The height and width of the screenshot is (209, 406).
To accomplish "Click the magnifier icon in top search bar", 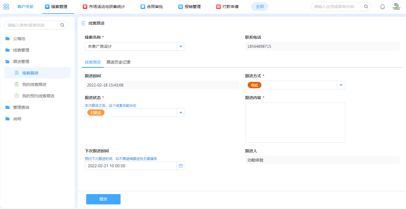I will pyautogui.click(x=366, y=7).
